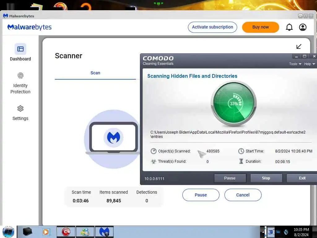This screenshot has height=238, width=317.
Task: Click the Malwarebytes laptop illustration
Action: coord(113,139)
